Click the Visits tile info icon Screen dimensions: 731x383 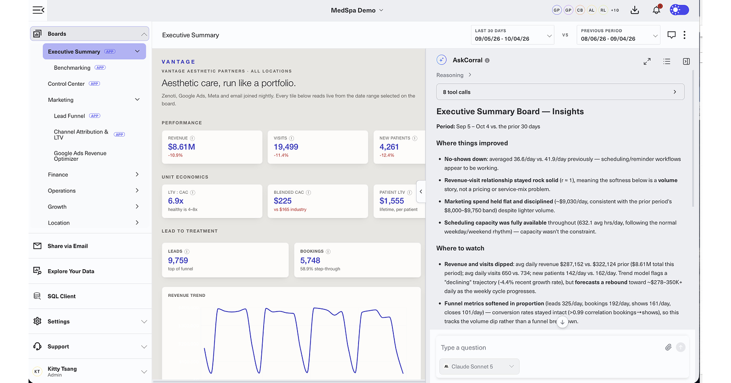point(292,138)
